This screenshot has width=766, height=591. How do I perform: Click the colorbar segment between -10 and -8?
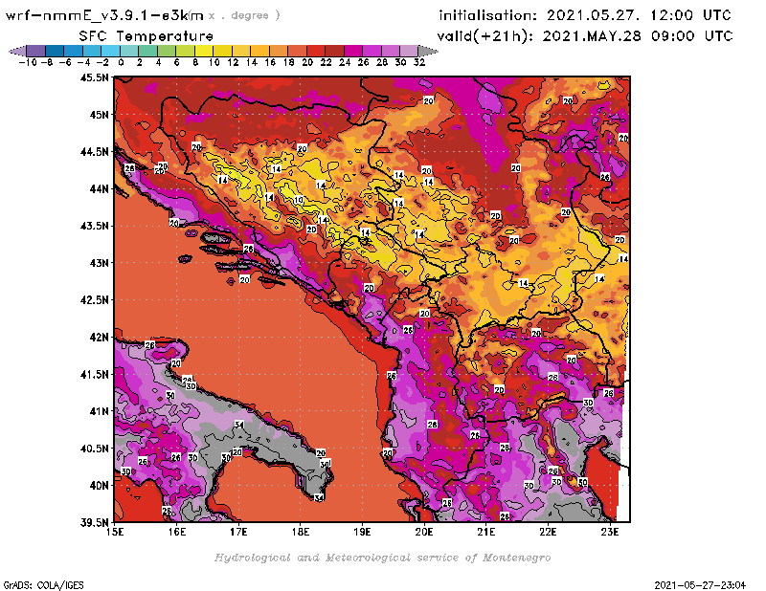pos(35,51)
